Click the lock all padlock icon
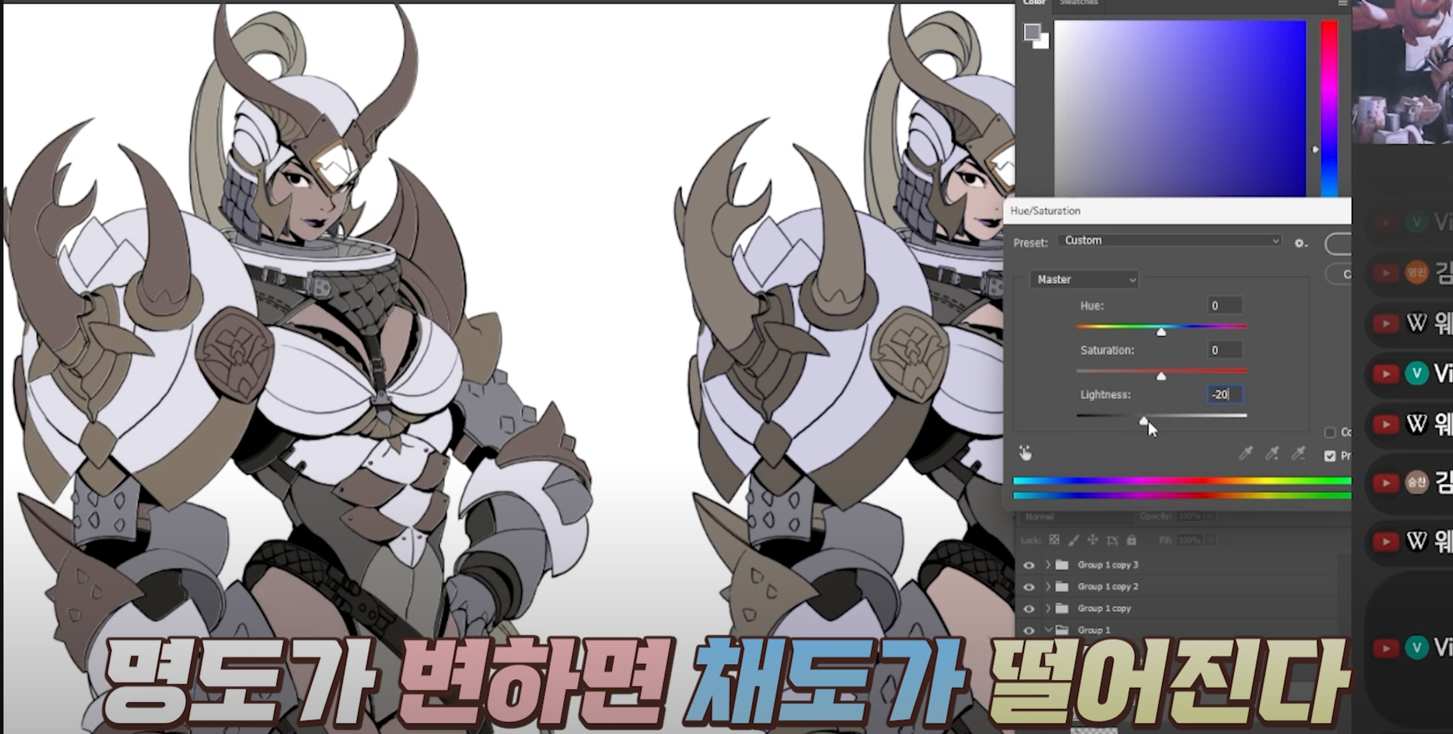Image resolution: width=1453 pixels, height=734 pixels. (1131, 540)
